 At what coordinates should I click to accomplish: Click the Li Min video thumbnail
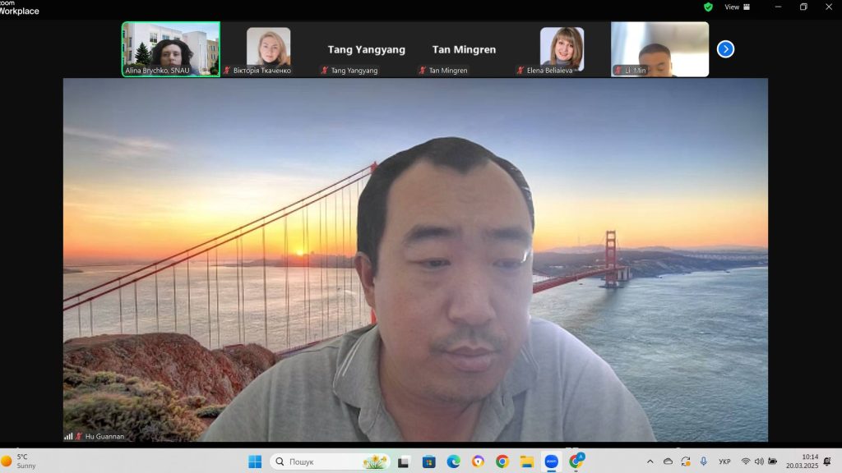(x=659, y=48)
